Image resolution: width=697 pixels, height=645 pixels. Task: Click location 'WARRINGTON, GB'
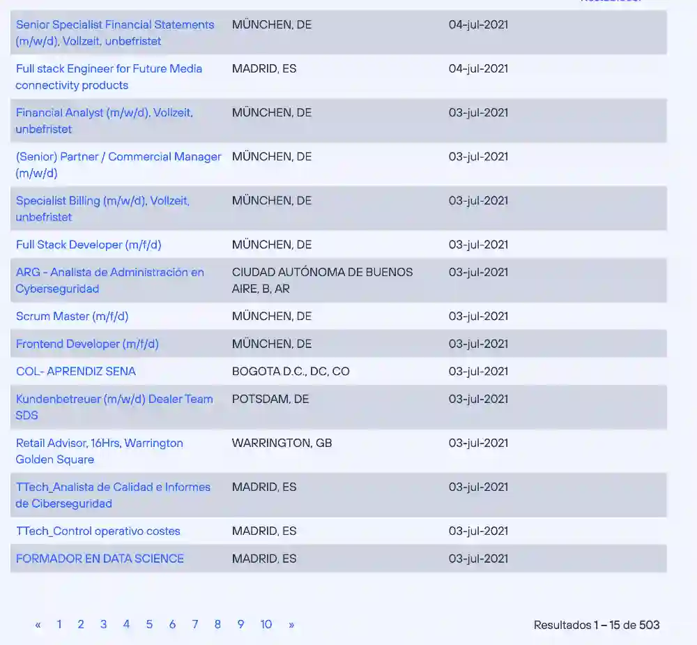pos(282,443)
